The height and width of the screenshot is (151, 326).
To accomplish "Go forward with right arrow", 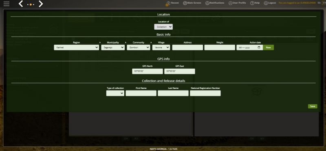I will click(41, 4).
